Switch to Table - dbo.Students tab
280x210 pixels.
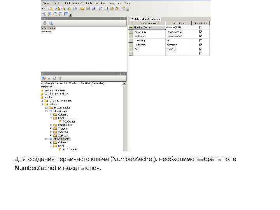click(146, 19)
